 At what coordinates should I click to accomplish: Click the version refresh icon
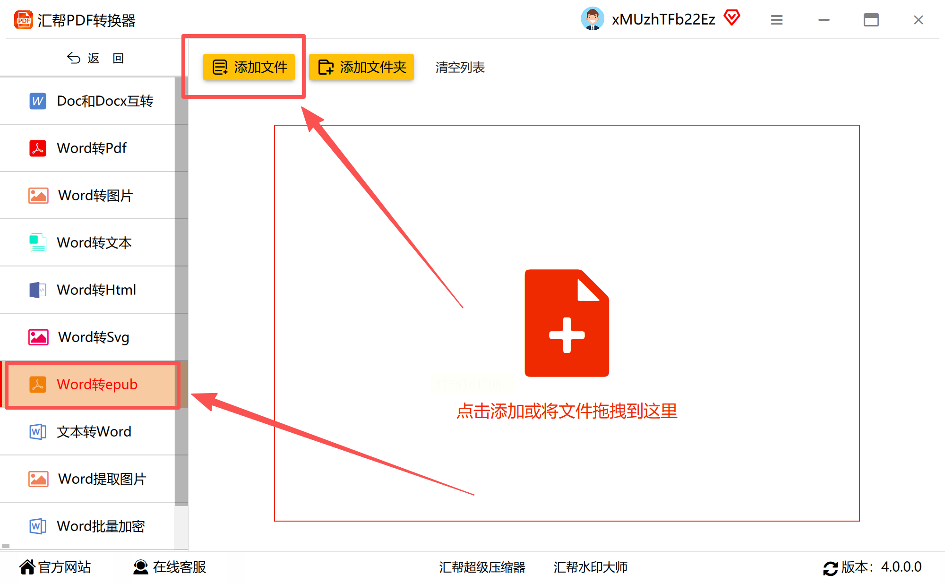[830, 568]
